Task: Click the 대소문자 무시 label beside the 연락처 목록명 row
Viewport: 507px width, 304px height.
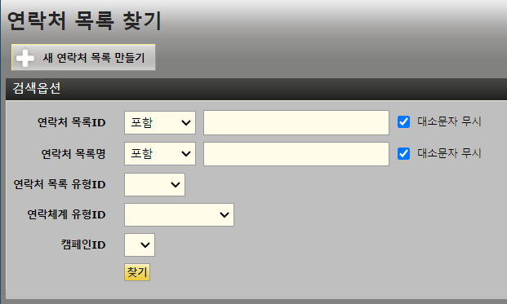Action: [449, 153]
